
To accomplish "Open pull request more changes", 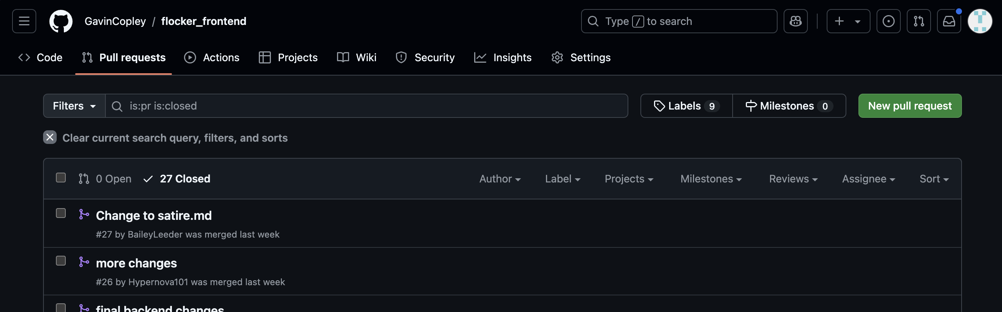I will 136,263.
